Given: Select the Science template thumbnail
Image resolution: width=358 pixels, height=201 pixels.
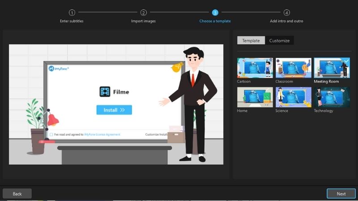Looking at the screenshot, I should [x=294, y=97].
